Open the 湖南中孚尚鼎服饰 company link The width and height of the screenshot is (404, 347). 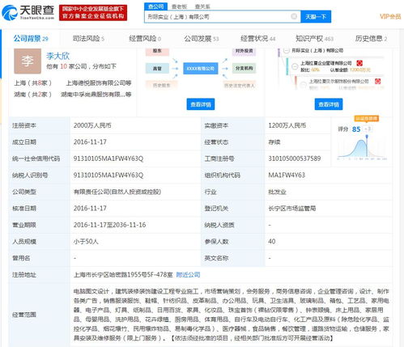[96, 95]
